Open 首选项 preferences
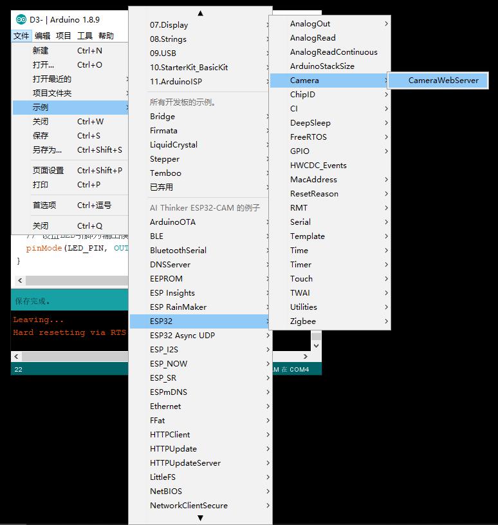This screenshot has height=525, width=498. tap(70, 205)
